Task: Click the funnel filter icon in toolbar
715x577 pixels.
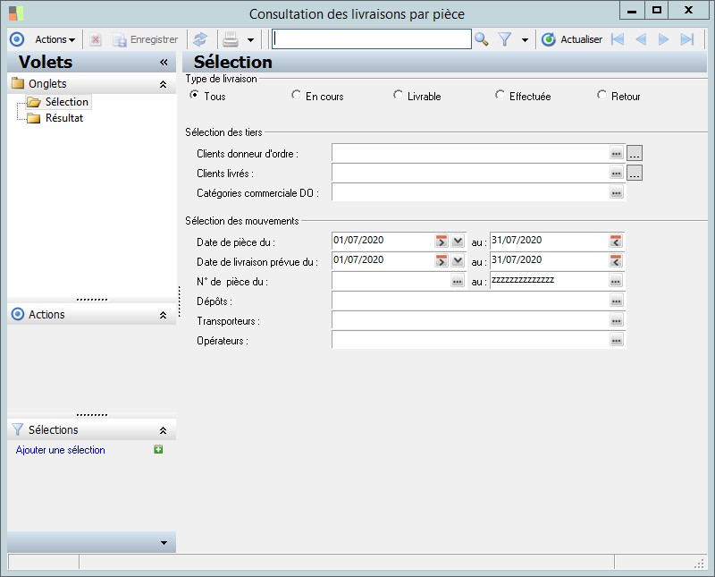Action: pos(505,39)
